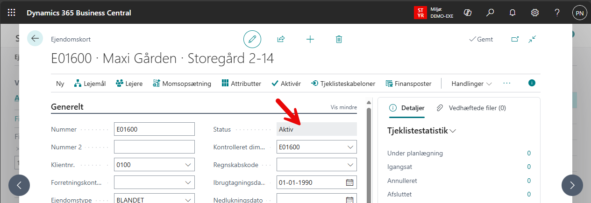The width and height of the screenshot is (591, 203).
Task: Click the plus icon to create new
Action: pyautogui.click(x=310, y=39)
